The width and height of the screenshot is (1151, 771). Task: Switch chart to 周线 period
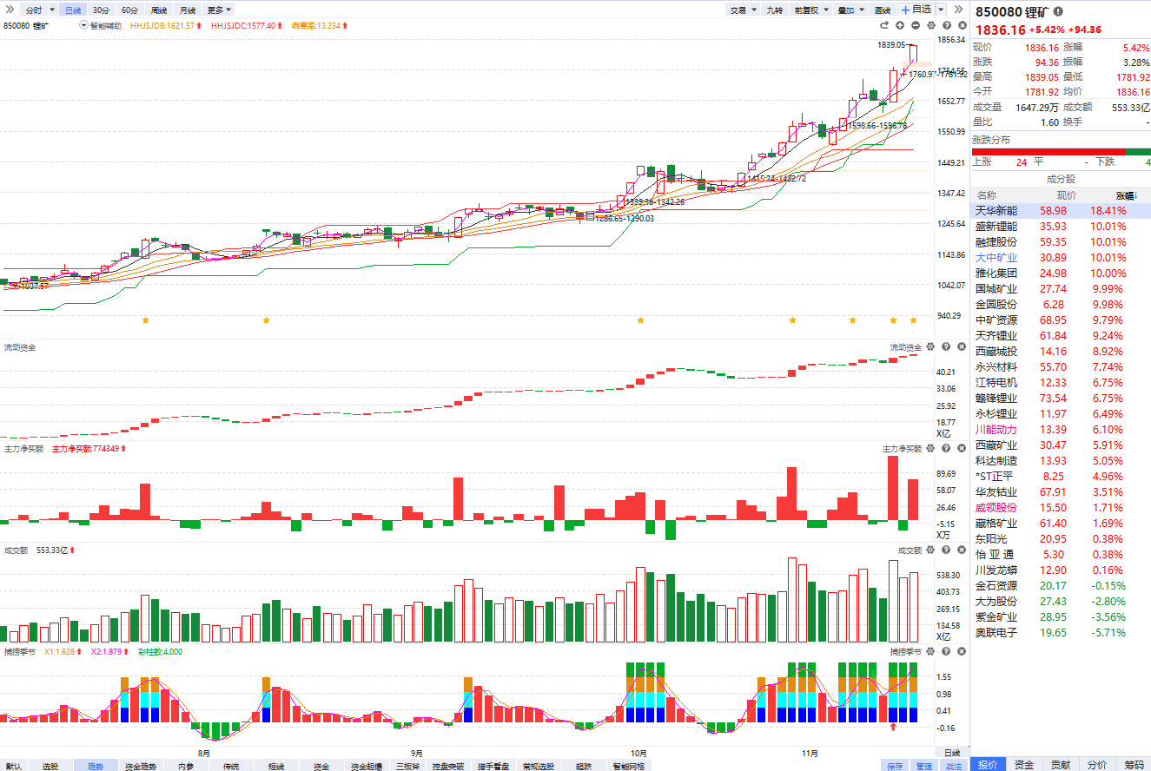point(158,10)
